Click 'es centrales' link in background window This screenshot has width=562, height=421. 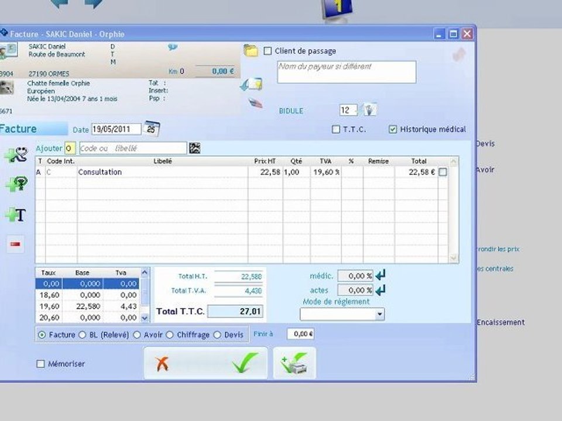tap(495, 268)
